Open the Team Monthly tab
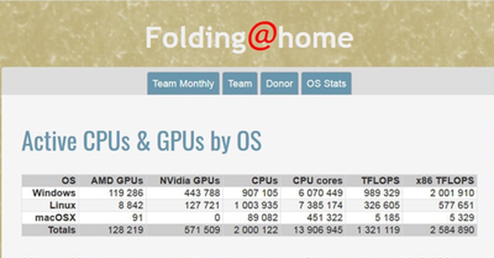 pos(183,84)
